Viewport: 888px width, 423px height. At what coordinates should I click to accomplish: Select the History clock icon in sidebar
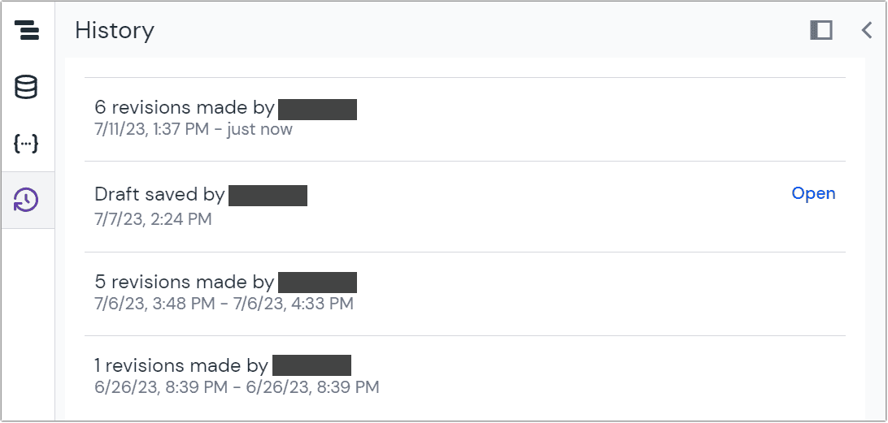[x=27, y=200]
